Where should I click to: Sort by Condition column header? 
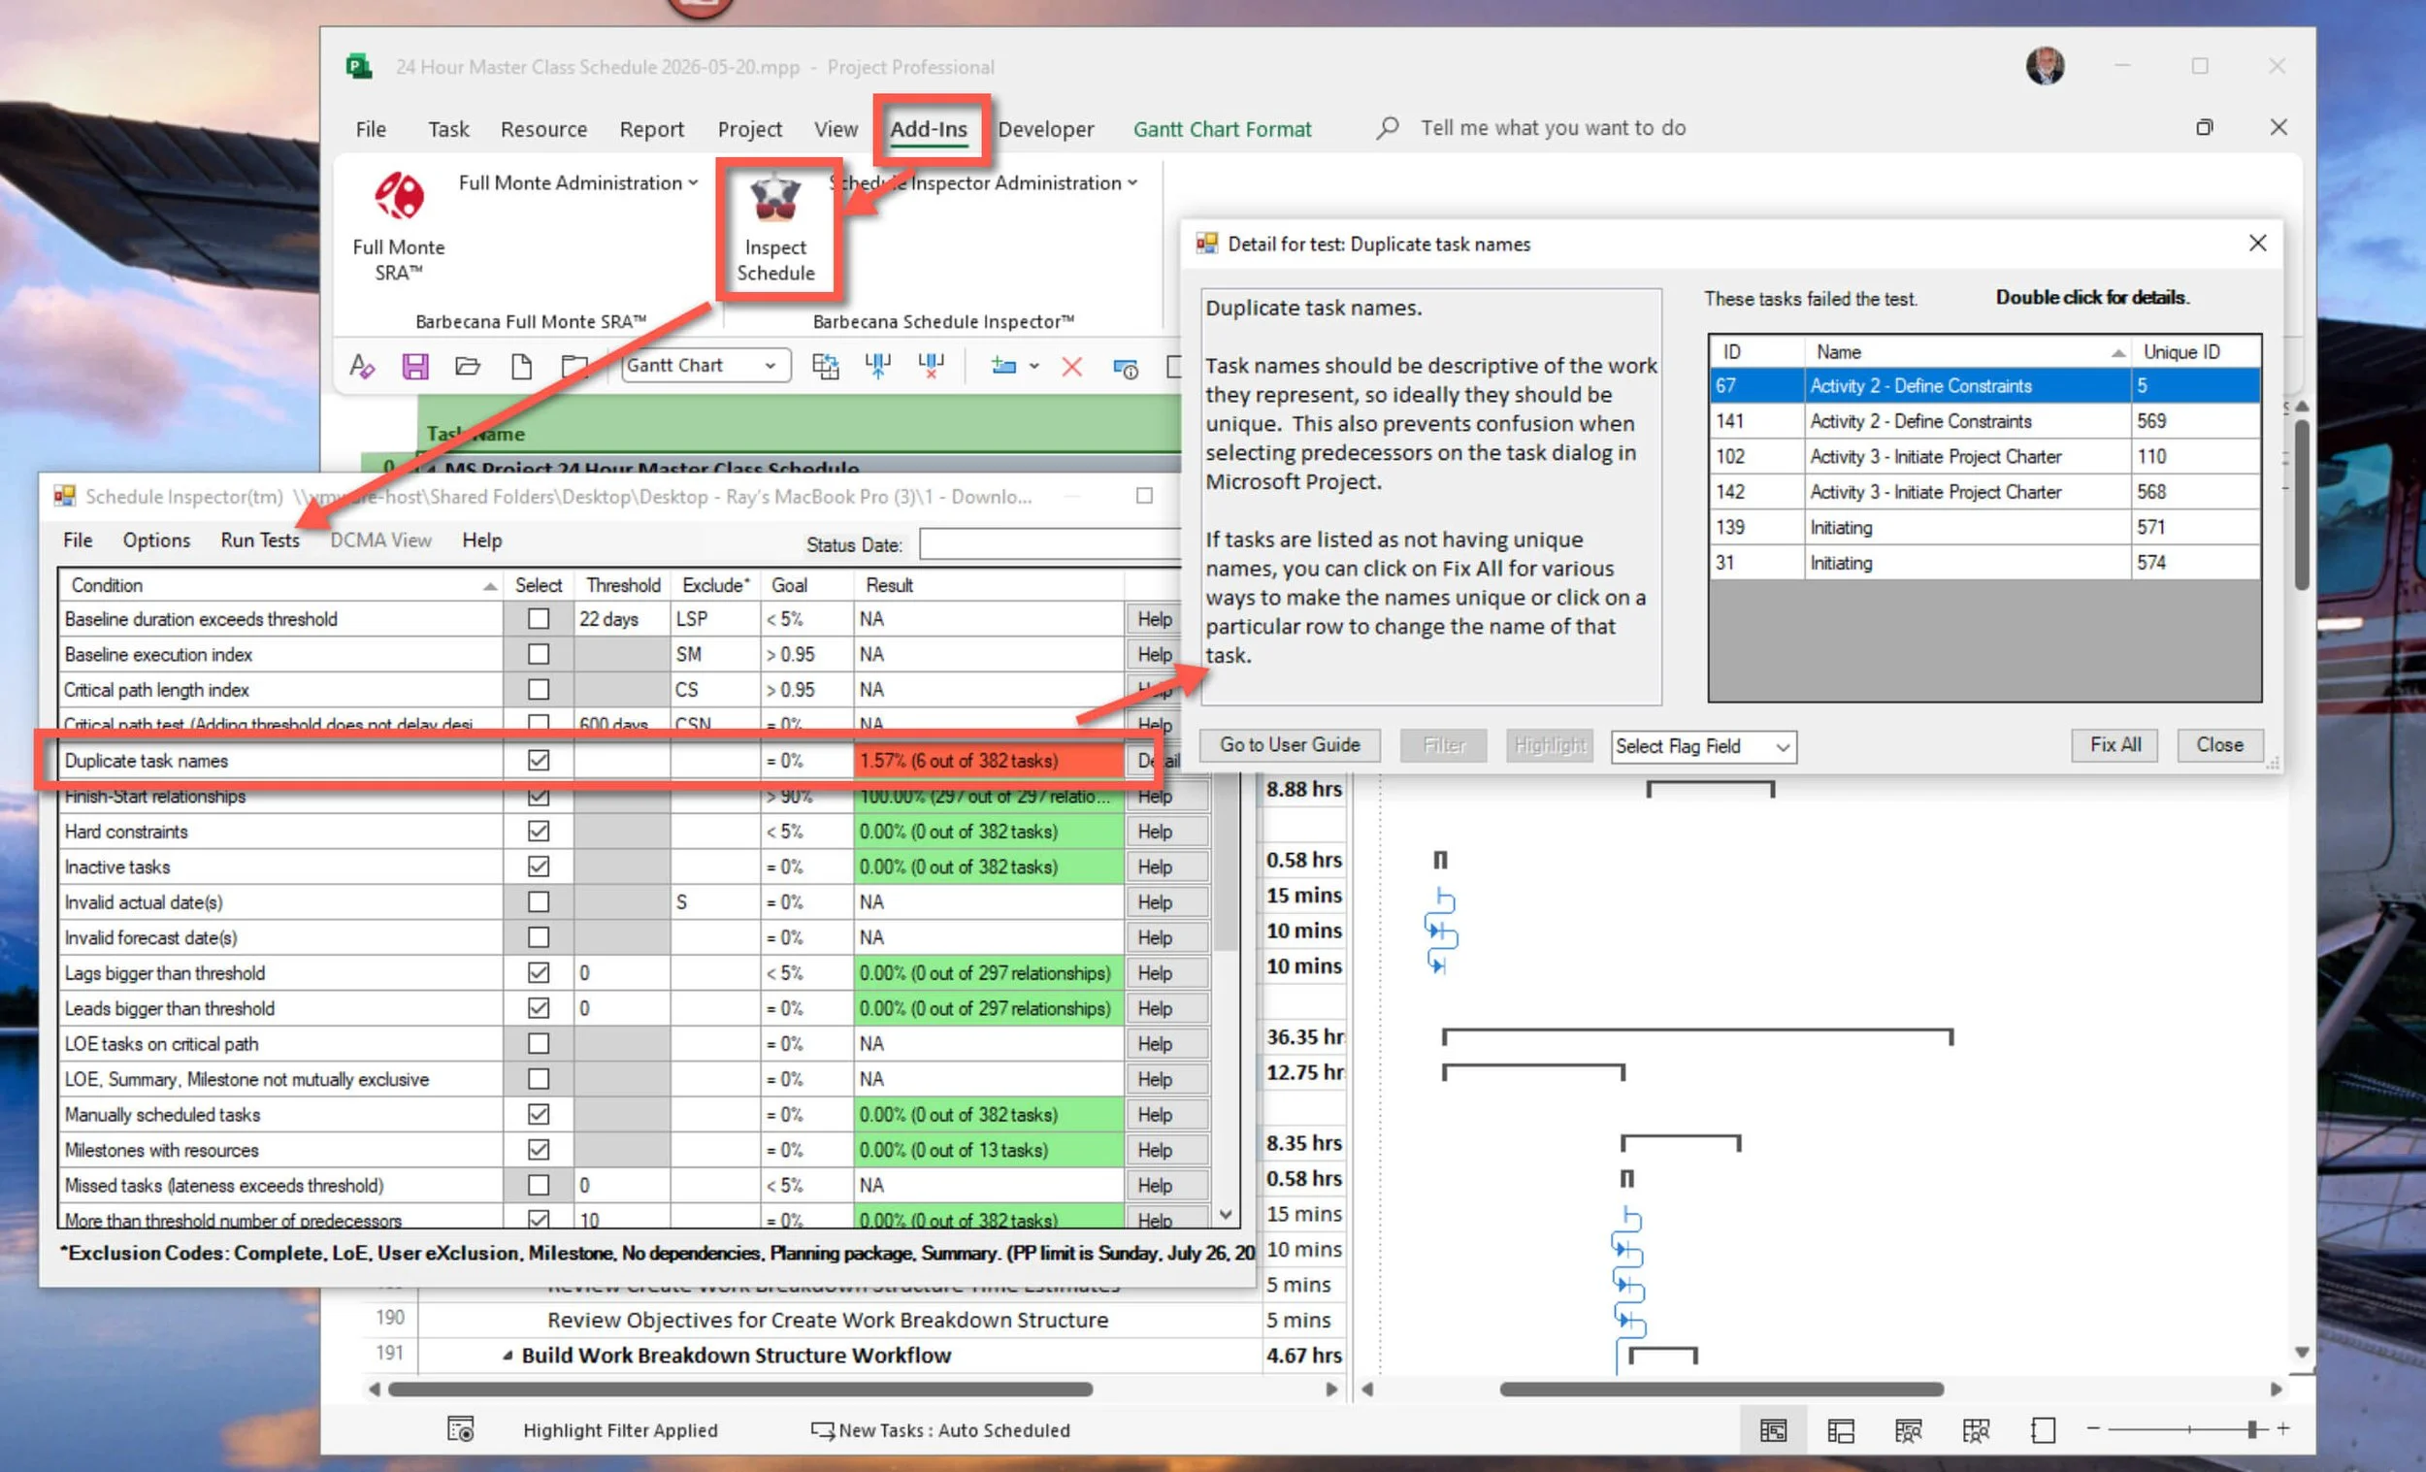(280, 585)
